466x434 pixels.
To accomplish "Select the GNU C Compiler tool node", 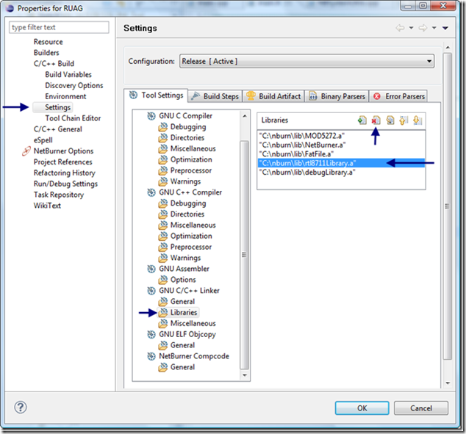I will [185, 116].
